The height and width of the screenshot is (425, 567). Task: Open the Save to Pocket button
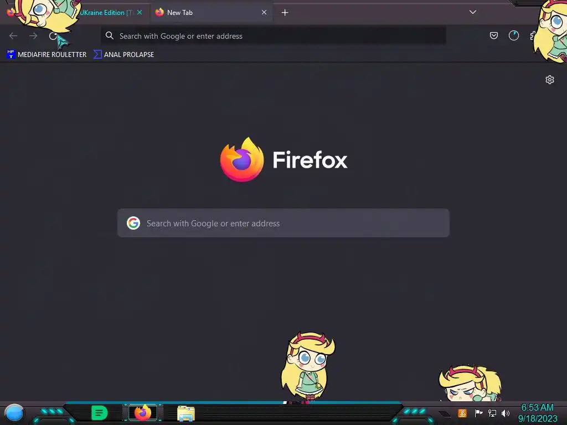(x=493, y=35)
